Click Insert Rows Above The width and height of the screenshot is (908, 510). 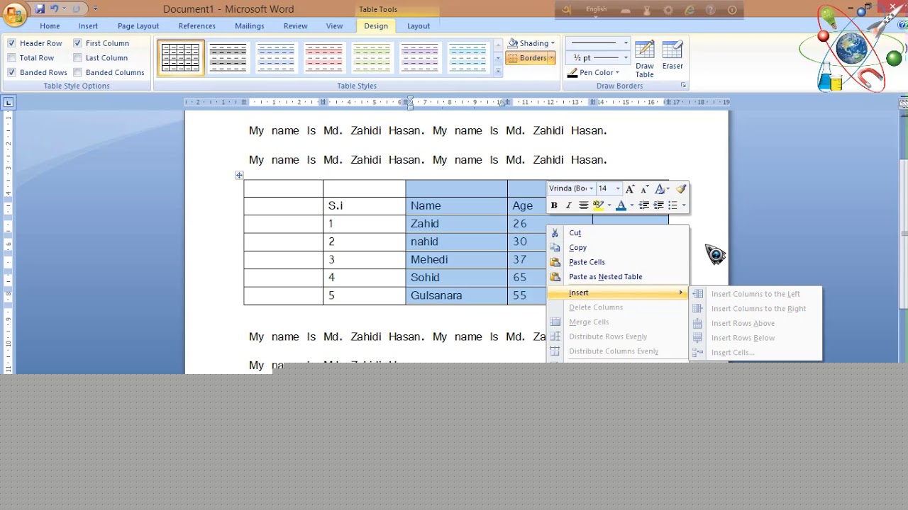click(755, 323)
